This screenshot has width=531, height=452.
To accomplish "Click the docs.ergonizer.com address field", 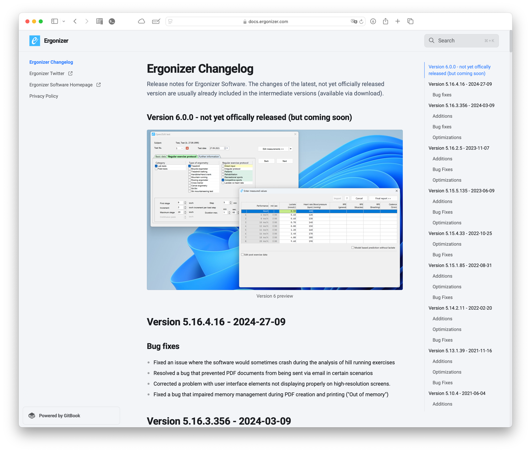I will 265,21.
